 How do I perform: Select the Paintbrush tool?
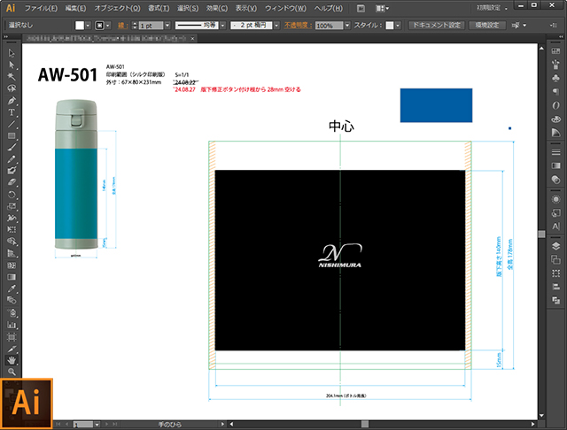click(x=12, y=147)
